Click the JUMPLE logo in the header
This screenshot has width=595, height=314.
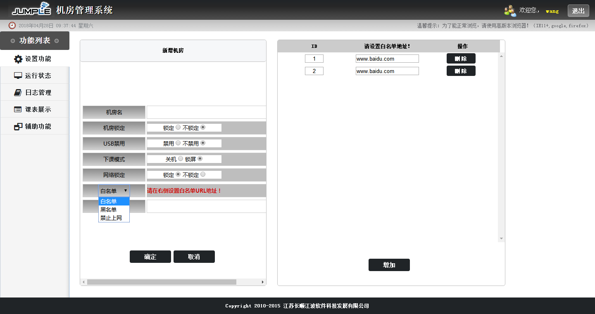[31, 11]
